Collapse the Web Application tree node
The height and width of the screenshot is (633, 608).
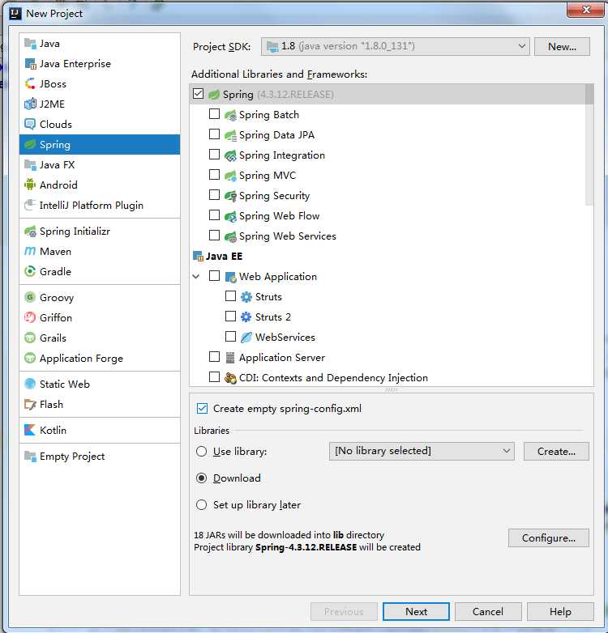196,277
